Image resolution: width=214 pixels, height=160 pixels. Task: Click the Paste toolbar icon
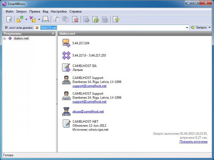pyautogui.click(x=66, y=19)
